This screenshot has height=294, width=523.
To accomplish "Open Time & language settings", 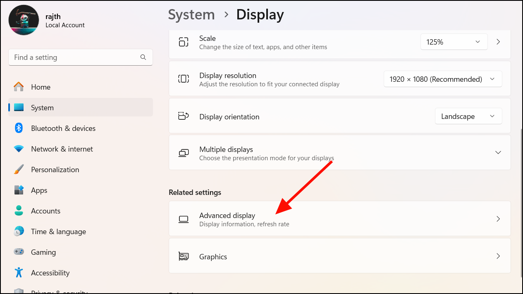I will pyautogui.click(x=81, y=231).
